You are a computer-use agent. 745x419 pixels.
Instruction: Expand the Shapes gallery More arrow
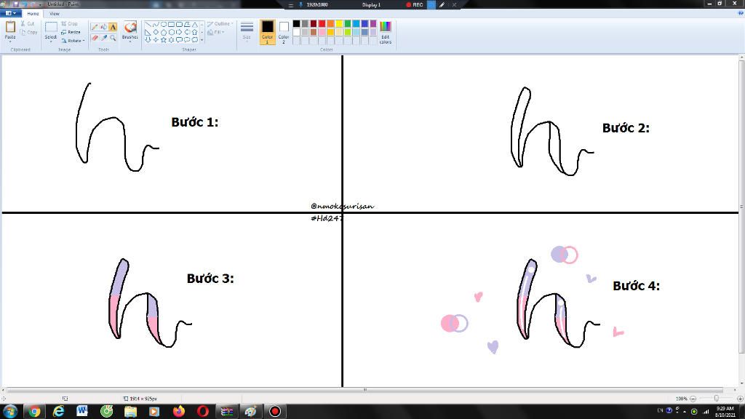point(202,41)
